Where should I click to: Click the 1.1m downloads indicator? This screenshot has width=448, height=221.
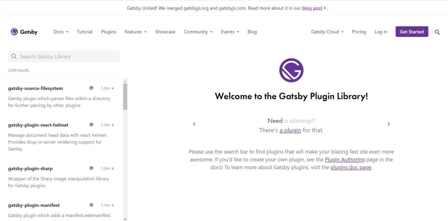click(x=107, y=205)
